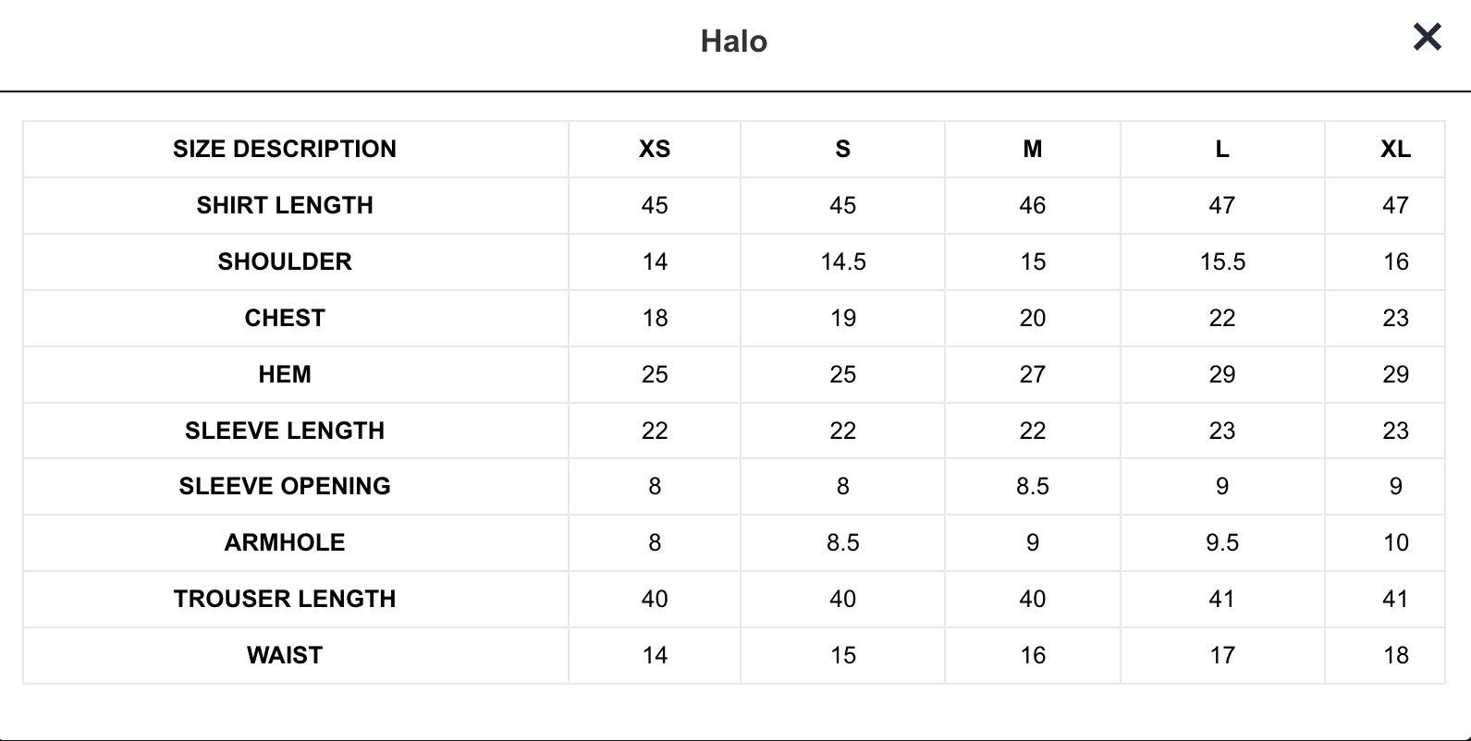1471x741 pixels.
Task: Select the XS column header
Action: [655, 149]
